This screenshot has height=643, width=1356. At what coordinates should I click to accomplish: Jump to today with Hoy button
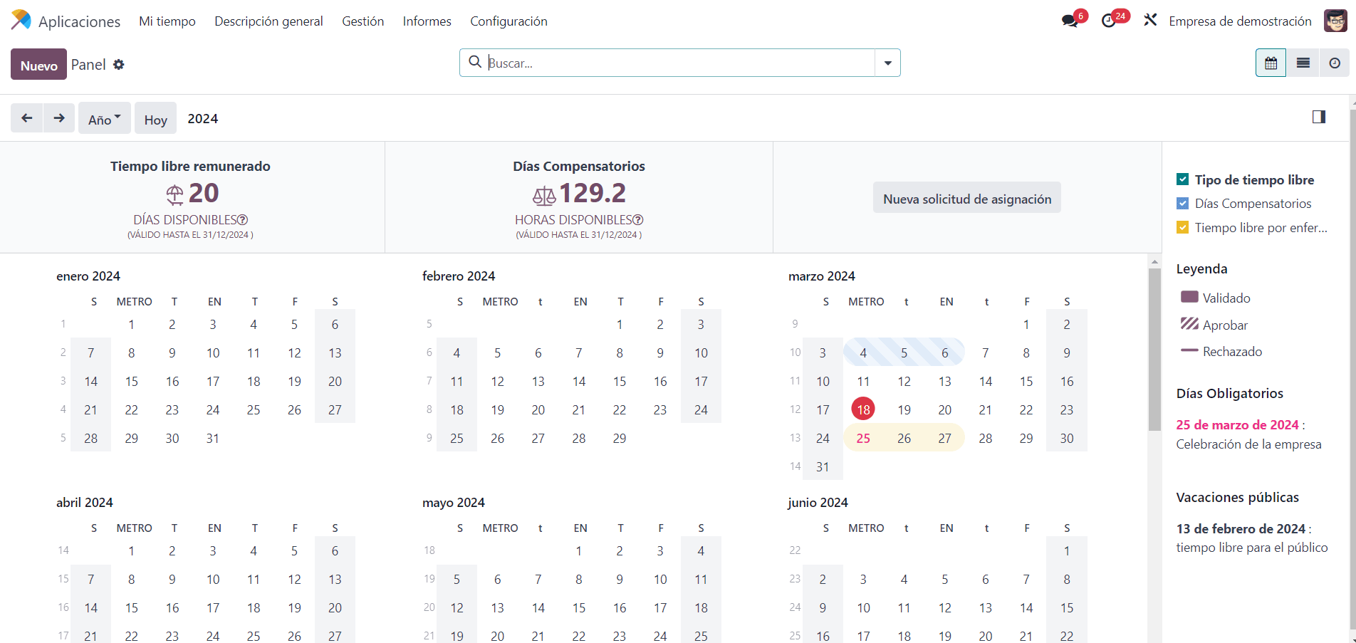tap(155, 118)
